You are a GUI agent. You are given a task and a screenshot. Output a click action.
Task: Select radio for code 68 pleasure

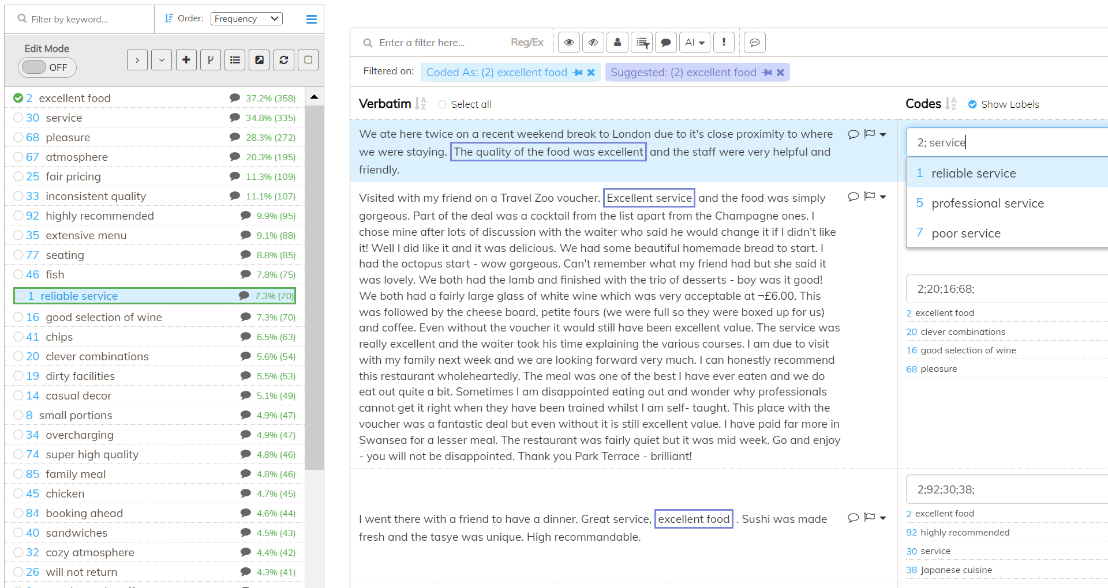(18, 137)
